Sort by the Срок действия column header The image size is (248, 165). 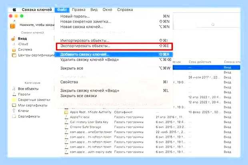click(200, 62)
